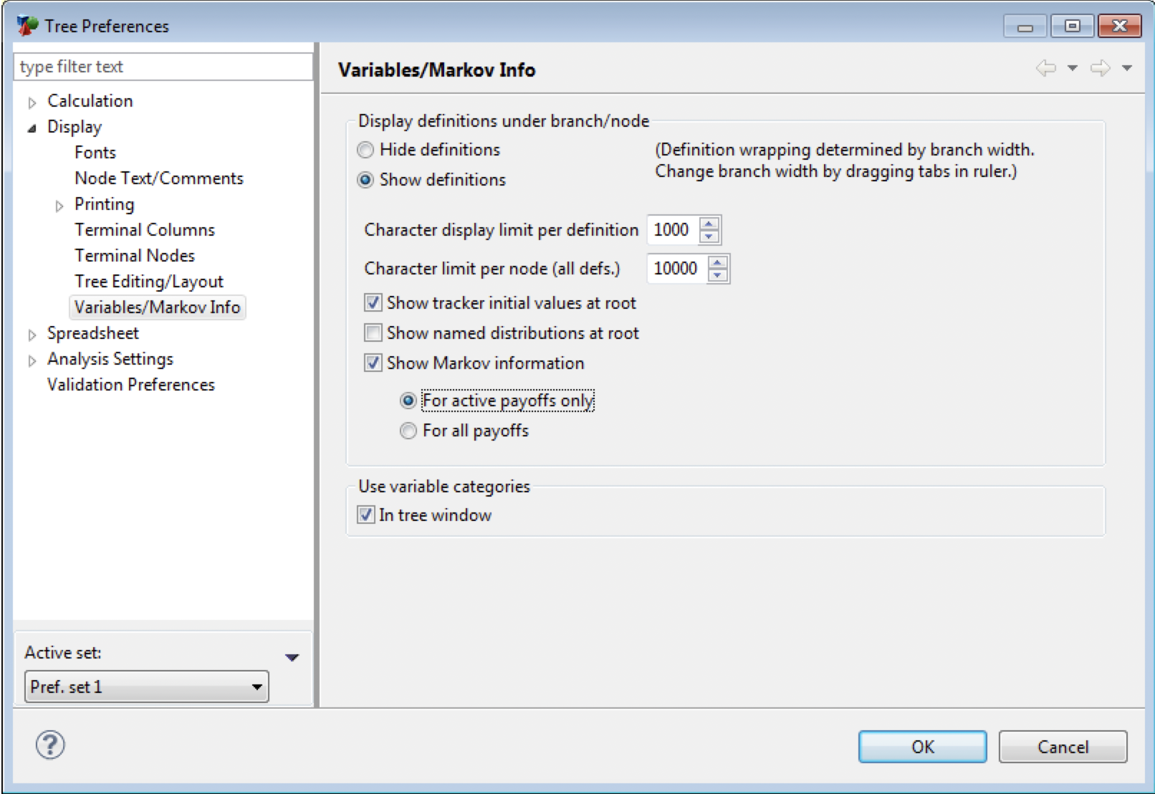Open the Pref. set 1 combo box
Screen dimensions: 1155x794
tap(147, 687)
